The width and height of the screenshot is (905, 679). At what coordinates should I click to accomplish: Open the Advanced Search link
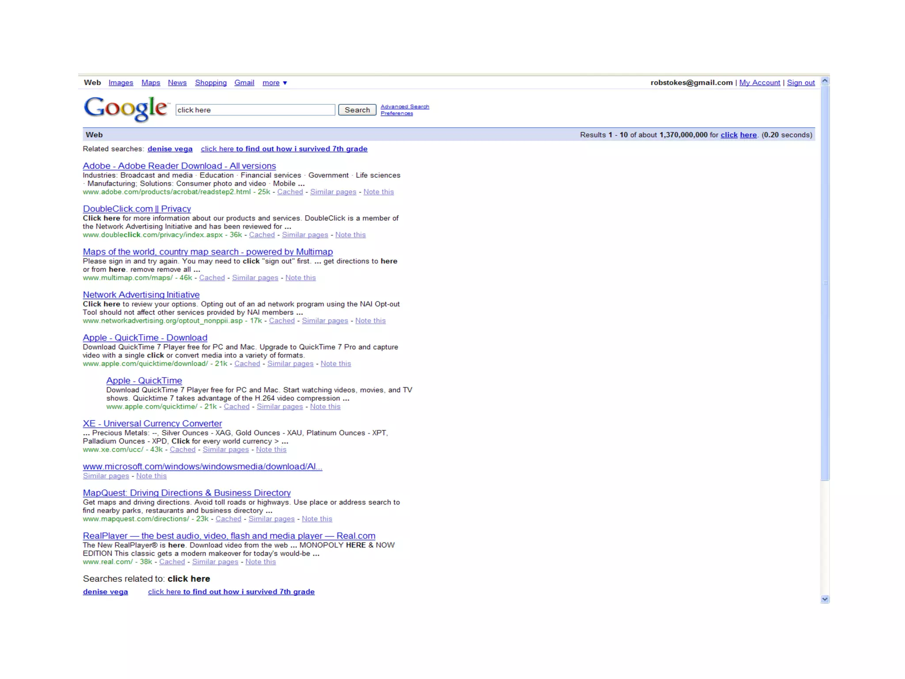(405, 107)
